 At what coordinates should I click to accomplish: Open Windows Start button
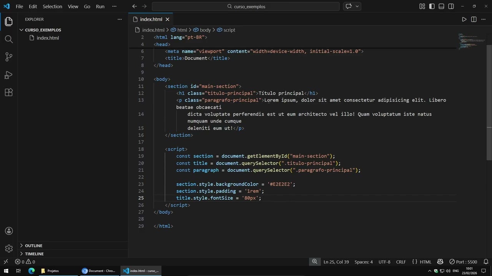[6, 271]
